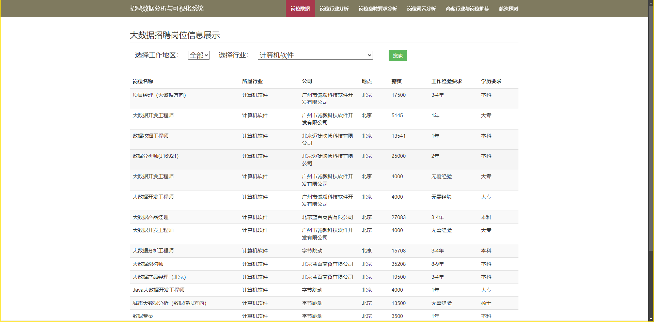Expand the 选择工作地区 dropdown showing 全部
The width and height of the screenshot is (654, 322).
click(199, 55)
